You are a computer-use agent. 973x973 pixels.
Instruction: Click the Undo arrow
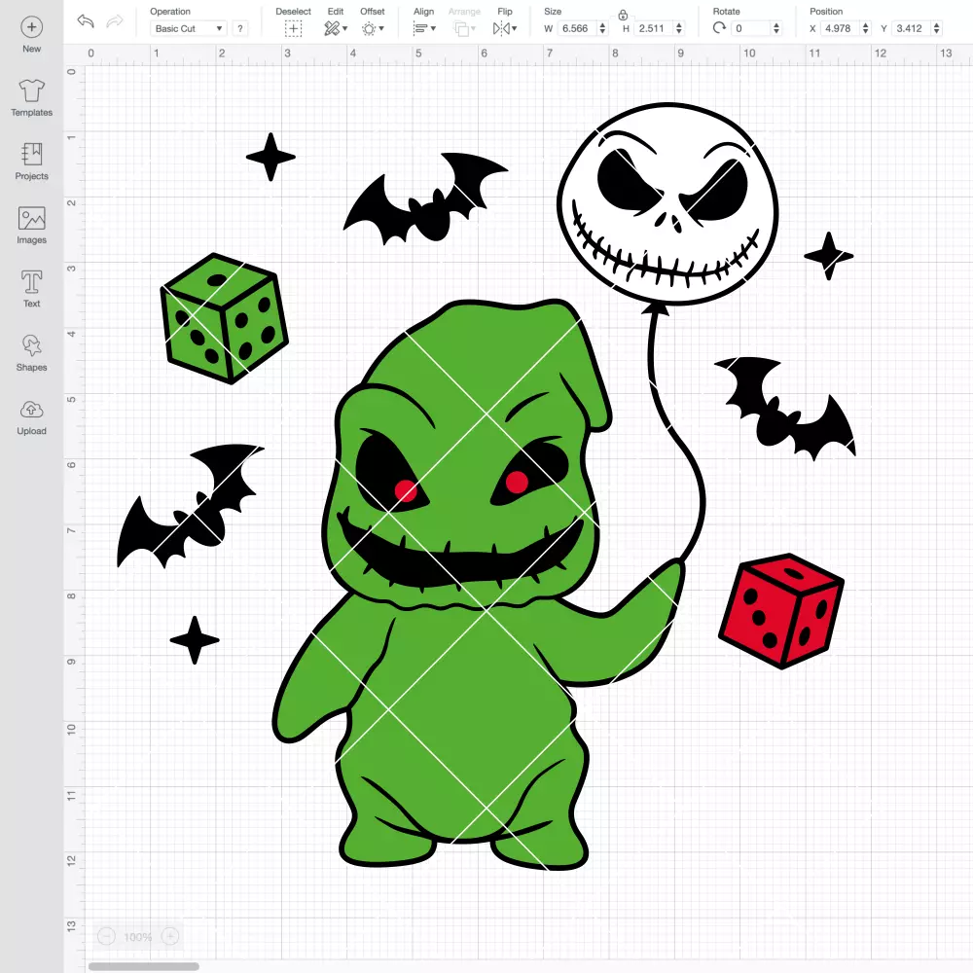click(86, 21)
